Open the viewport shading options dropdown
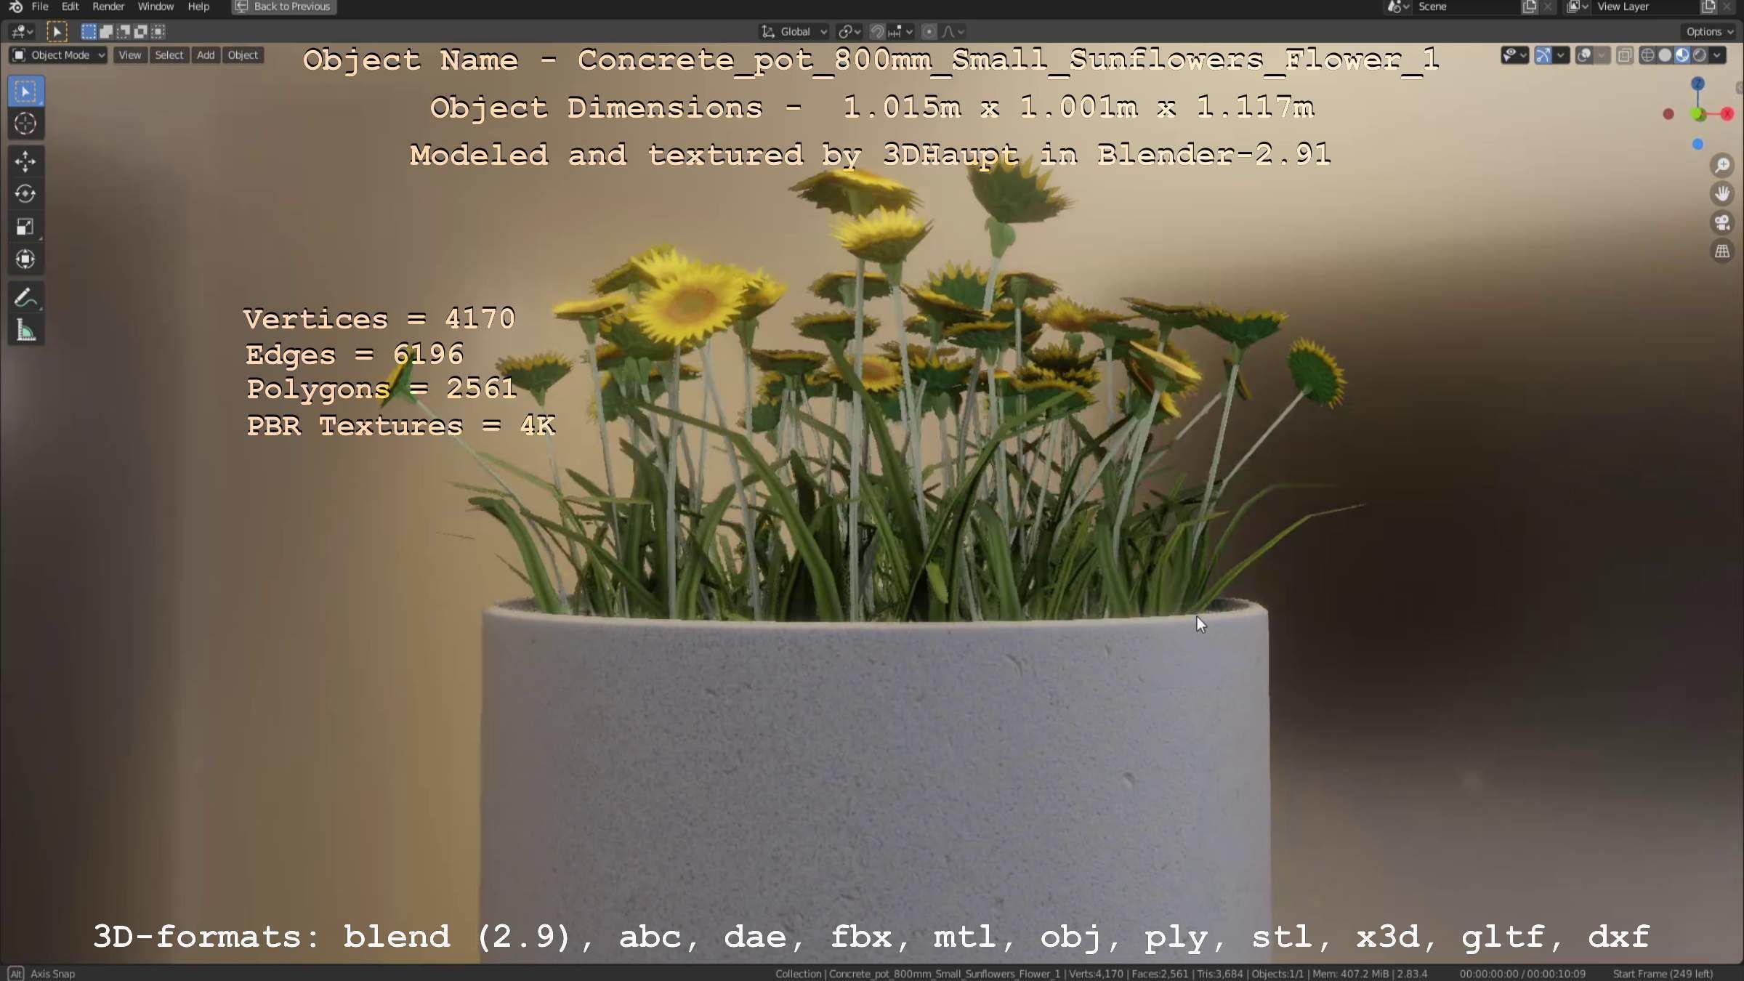 (1718, 55)
